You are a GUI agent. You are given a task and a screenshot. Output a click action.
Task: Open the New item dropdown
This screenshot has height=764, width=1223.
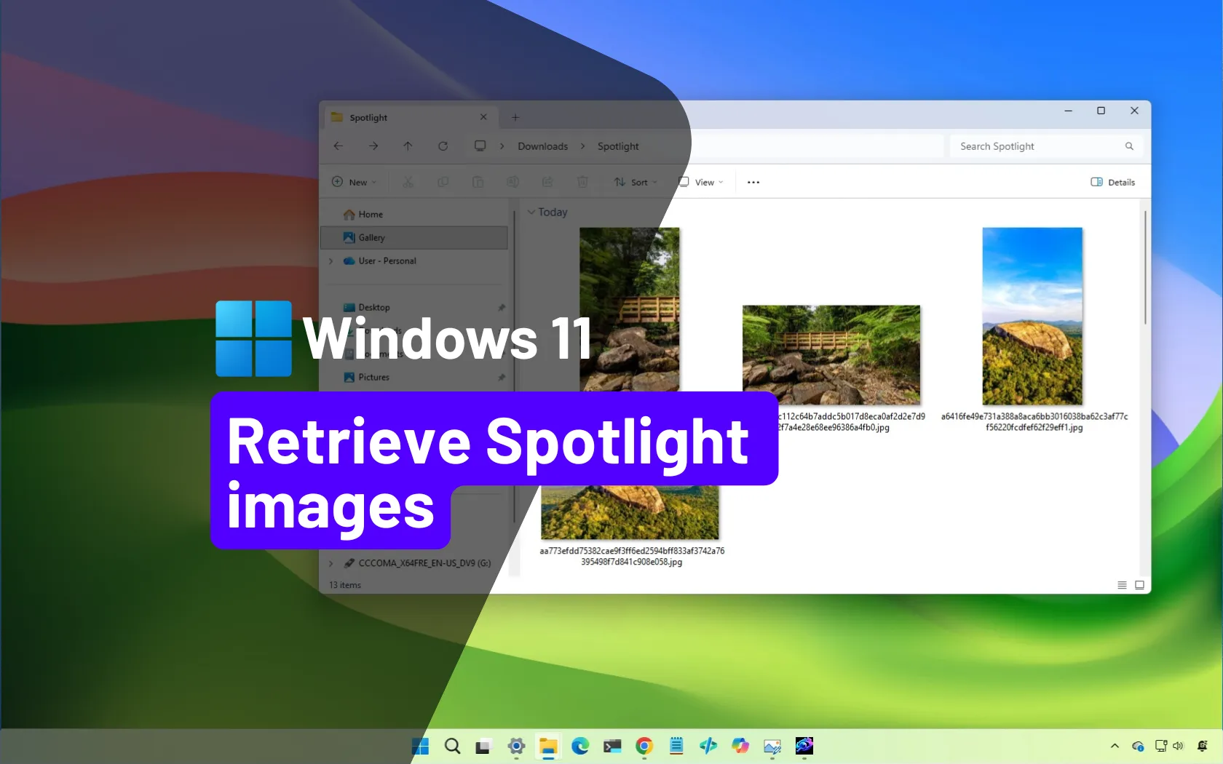tap(355, 182)
